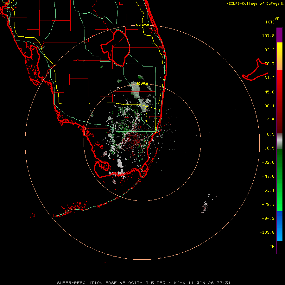The image size is (285, 285).
Task: Click the 50 NMI range ring label
Action: point(142,84)
